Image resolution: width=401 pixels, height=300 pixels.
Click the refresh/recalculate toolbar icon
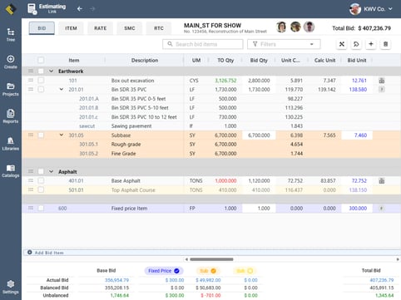pos(356,44)
